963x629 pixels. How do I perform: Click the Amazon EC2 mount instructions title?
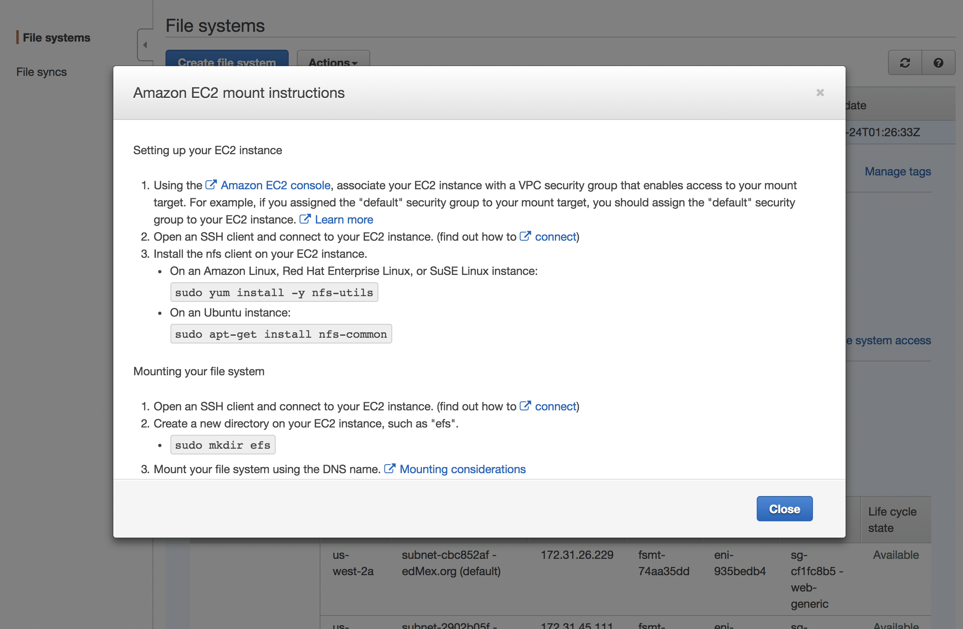(239, 93)
